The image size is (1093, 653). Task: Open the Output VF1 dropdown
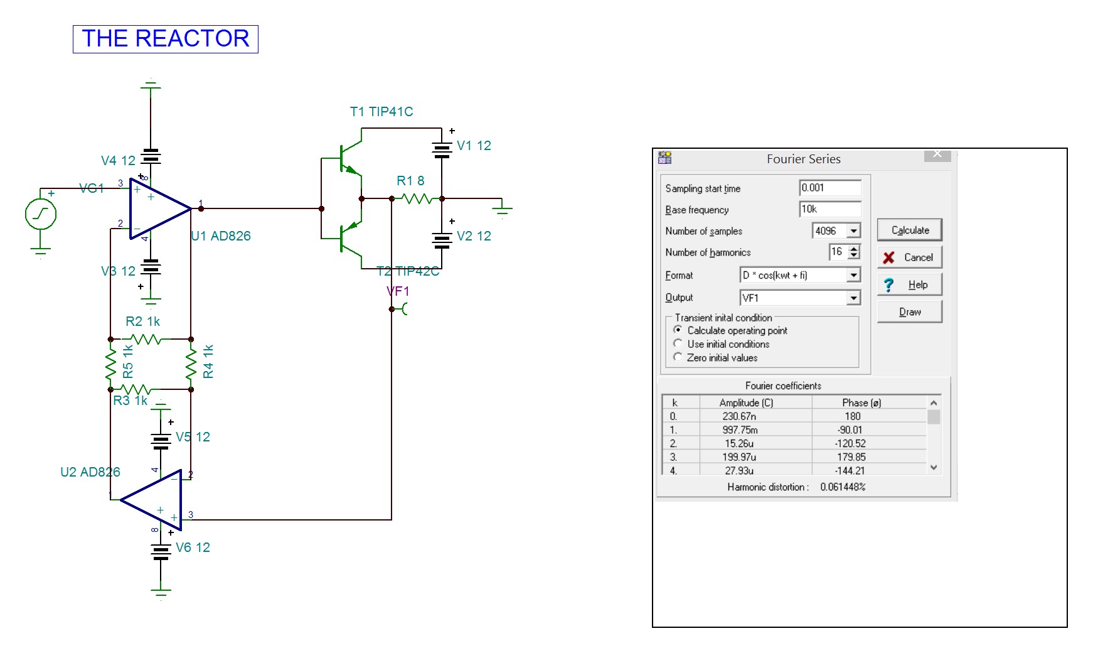click(853, 298)
